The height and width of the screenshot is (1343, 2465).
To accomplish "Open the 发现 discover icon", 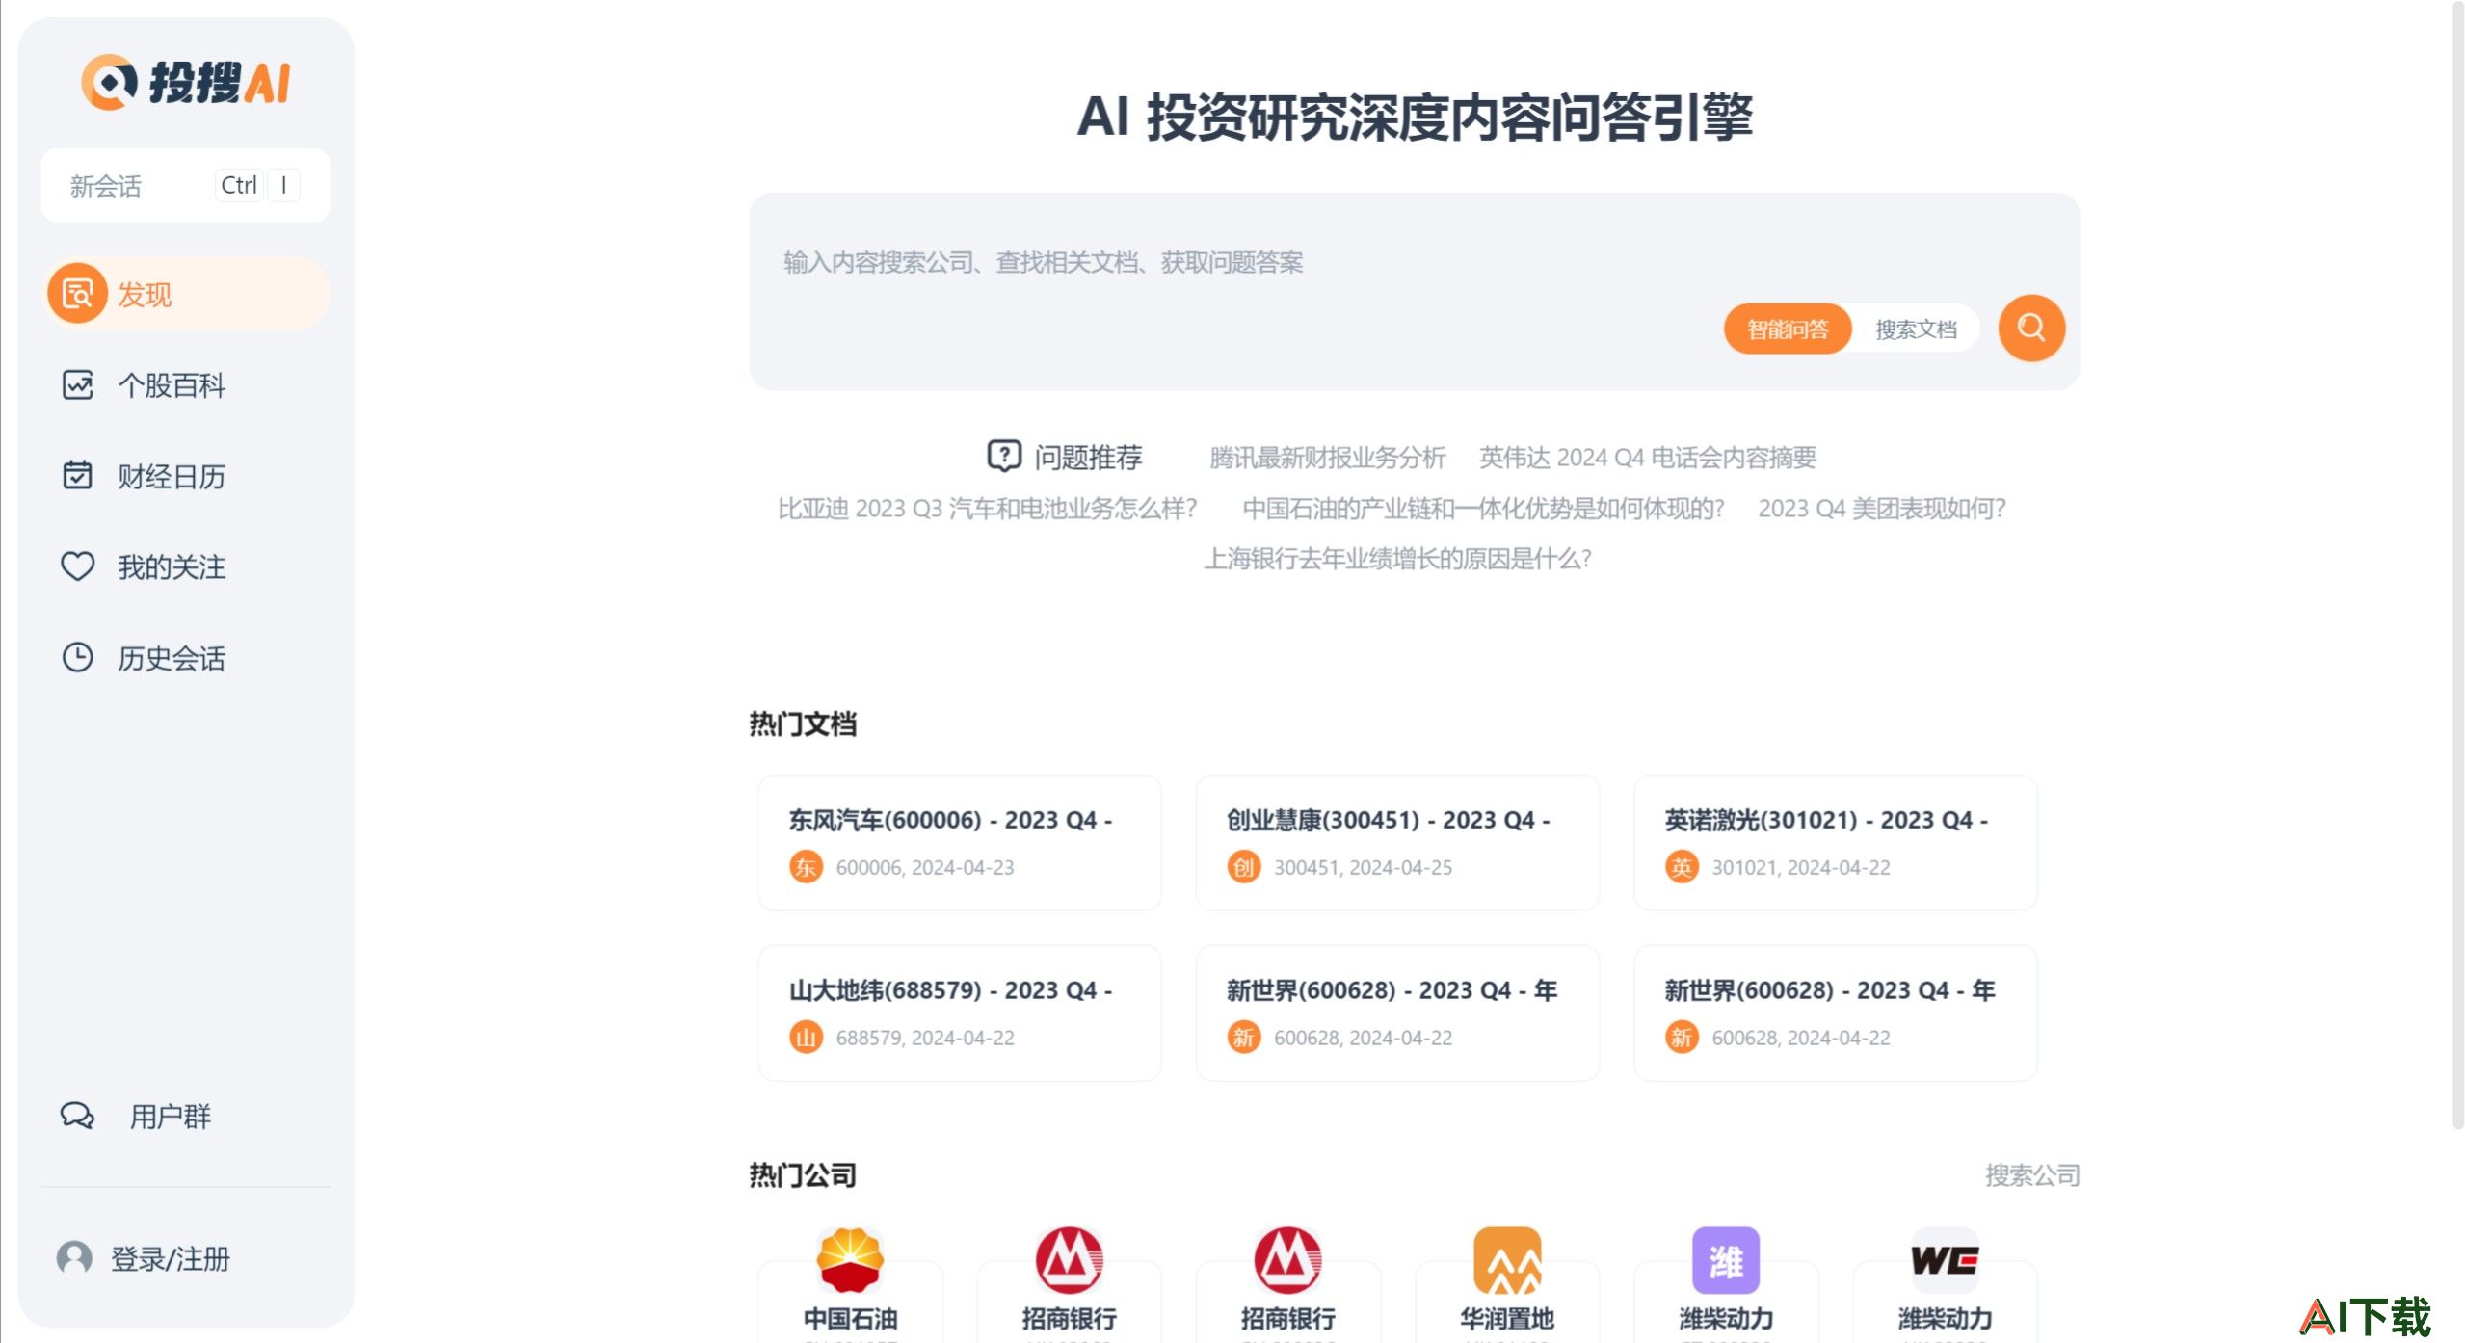I will click(x=77, y=293).
